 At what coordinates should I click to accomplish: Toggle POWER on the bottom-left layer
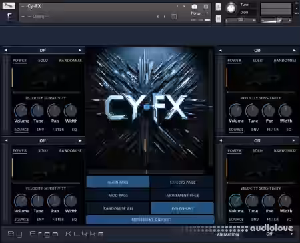click(x=20, y=151)
